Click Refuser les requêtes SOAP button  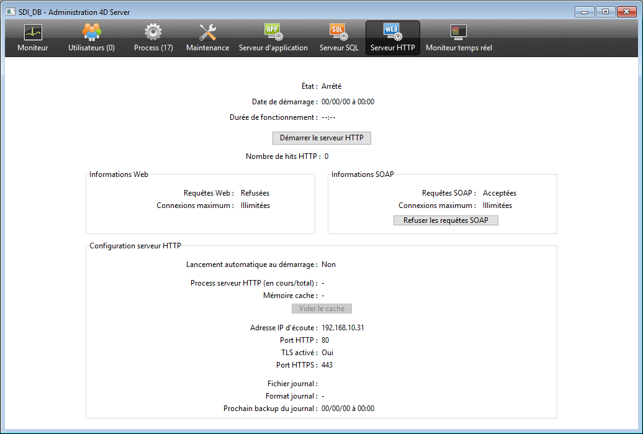click(x=446, y=220)
